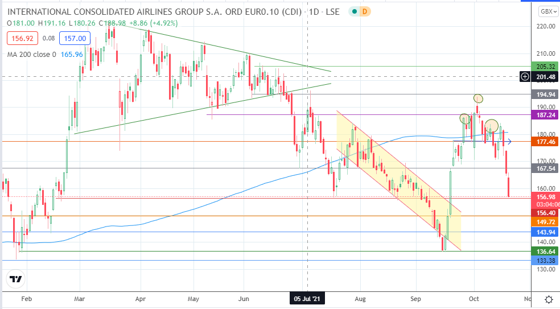Viewport: 560px width, 309px height.
Task: Click the change value +8.86 (+4.92%)
Action: tap(153, 23)
